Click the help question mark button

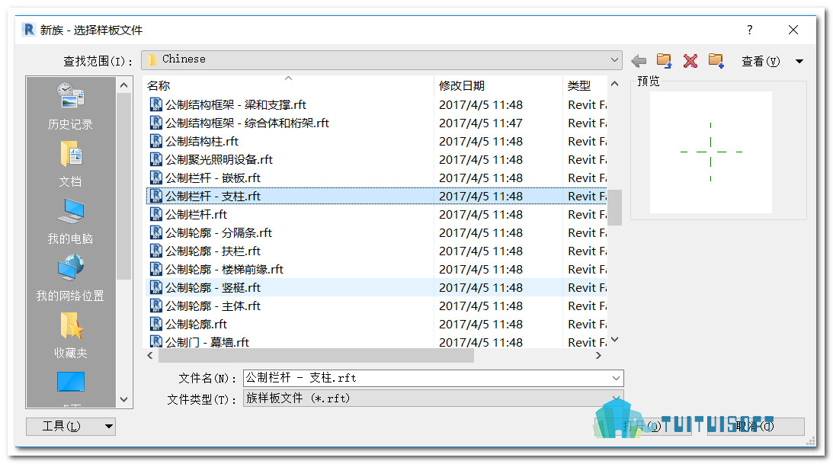[x=749, y=30]
